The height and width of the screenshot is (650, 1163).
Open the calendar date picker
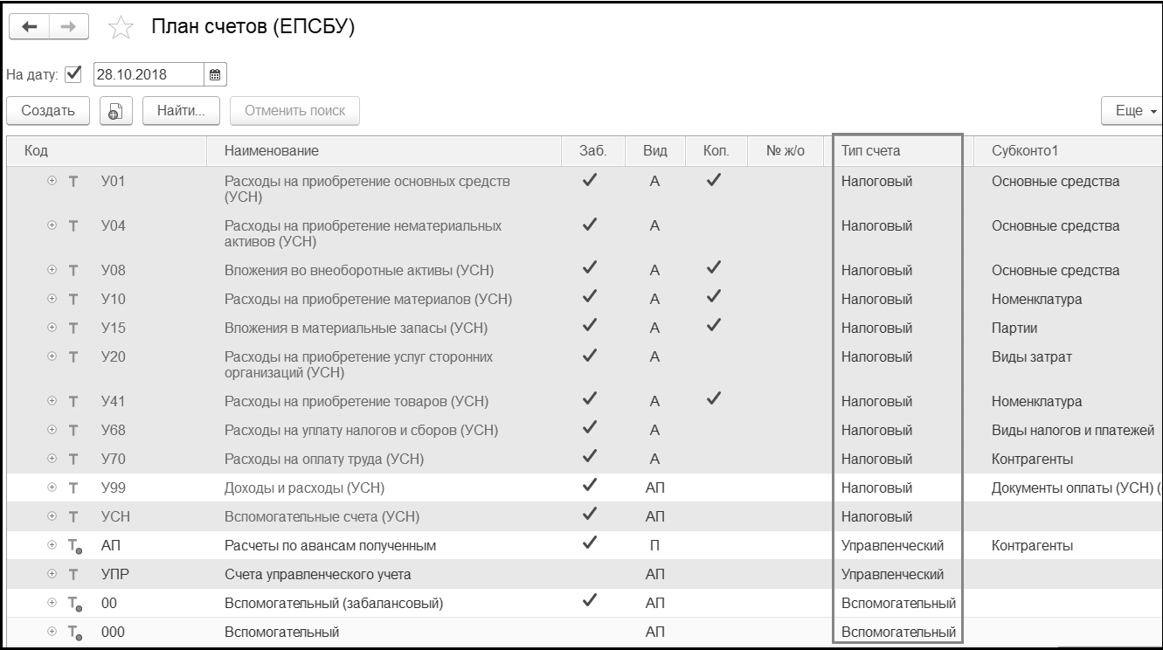215,73
